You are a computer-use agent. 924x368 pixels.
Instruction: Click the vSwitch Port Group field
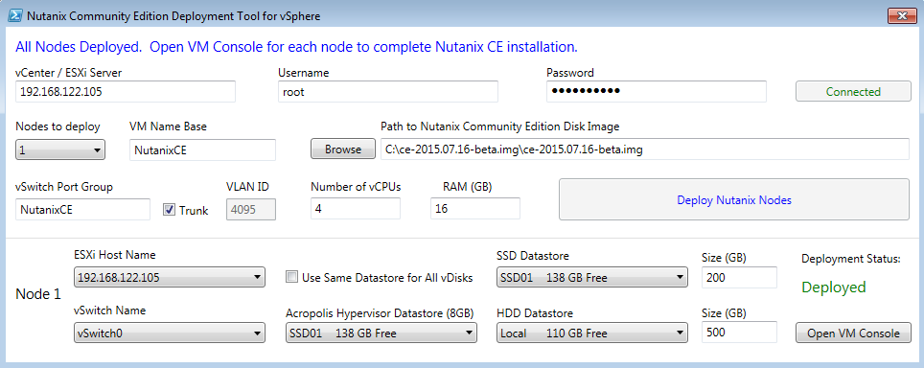[x=83, y=210]
